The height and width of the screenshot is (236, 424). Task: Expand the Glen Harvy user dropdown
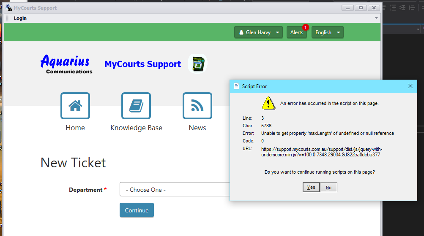coord(258,32)
